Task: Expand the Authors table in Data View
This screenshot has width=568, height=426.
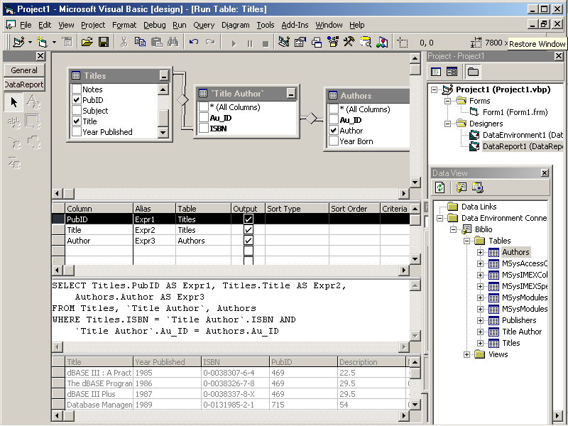Action: (481, 253)
